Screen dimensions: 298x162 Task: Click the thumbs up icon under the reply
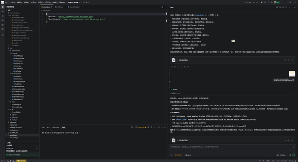pos(185,67)
